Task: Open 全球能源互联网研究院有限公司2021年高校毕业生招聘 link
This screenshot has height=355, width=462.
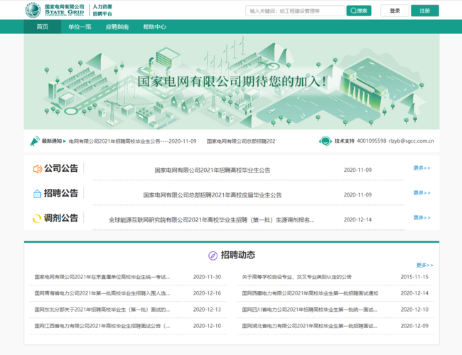Action: pos(212,220)
